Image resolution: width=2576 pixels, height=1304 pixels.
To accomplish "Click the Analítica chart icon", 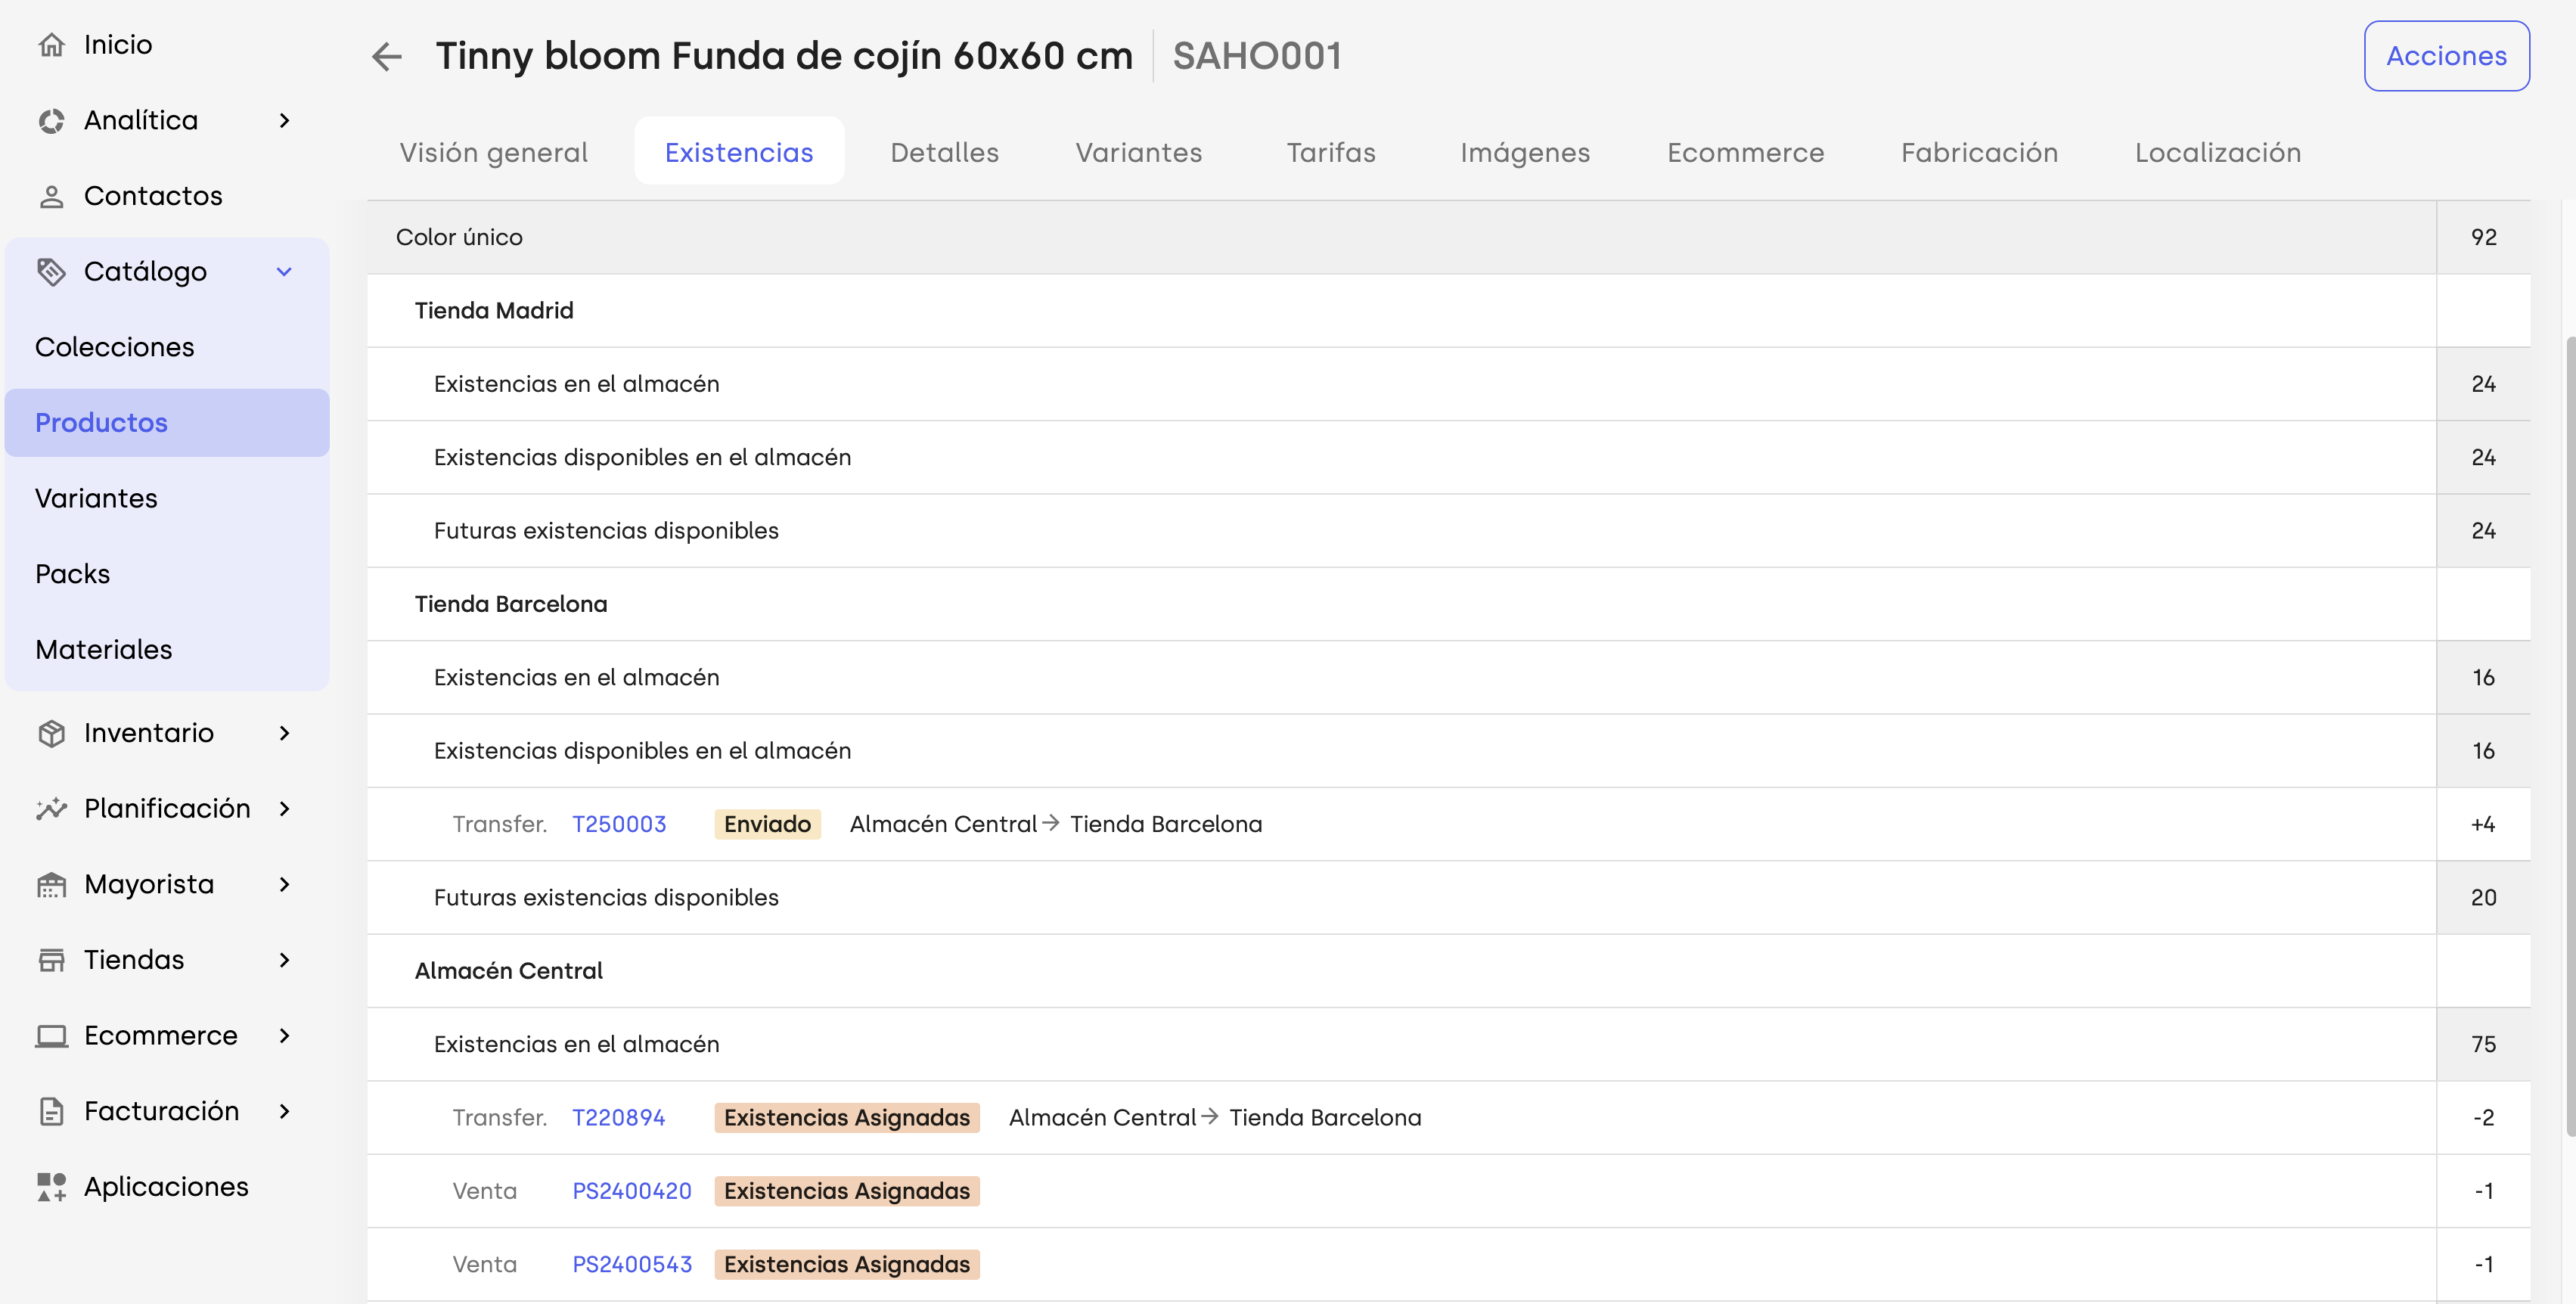I will point(51,121).
